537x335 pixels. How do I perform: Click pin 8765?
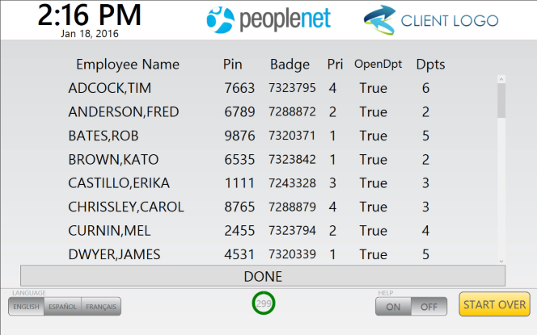[239, 207]
